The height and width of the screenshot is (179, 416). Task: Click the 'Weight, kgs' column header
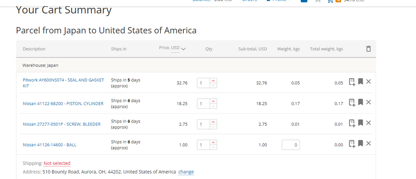pyautogui.click(x=288, y=49)
